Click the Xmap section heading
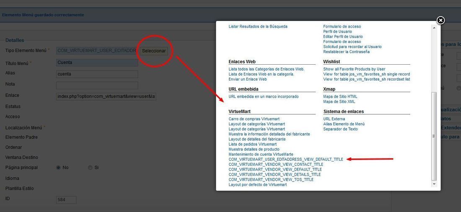This screenshot has width=461, height=212. point(329,89)
